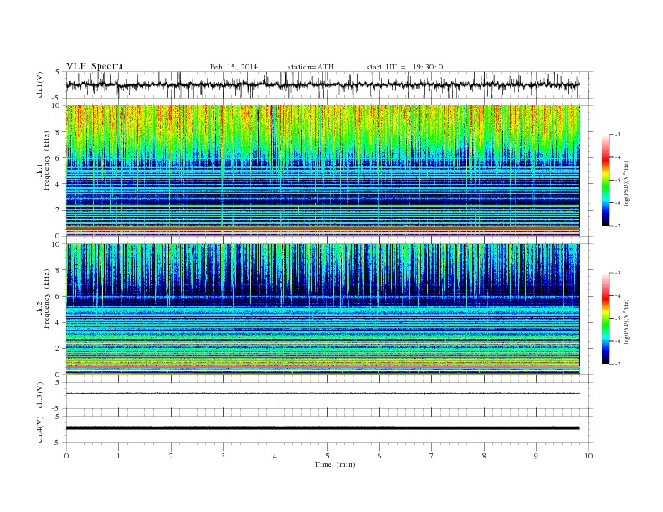Click the 8 kHz tick label on the ch.1 spectrogram axis

point(59,132)
